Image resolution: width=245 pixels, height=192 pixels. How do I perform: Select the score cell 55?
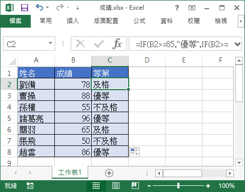pyautogui.click(x=73, y=107)
